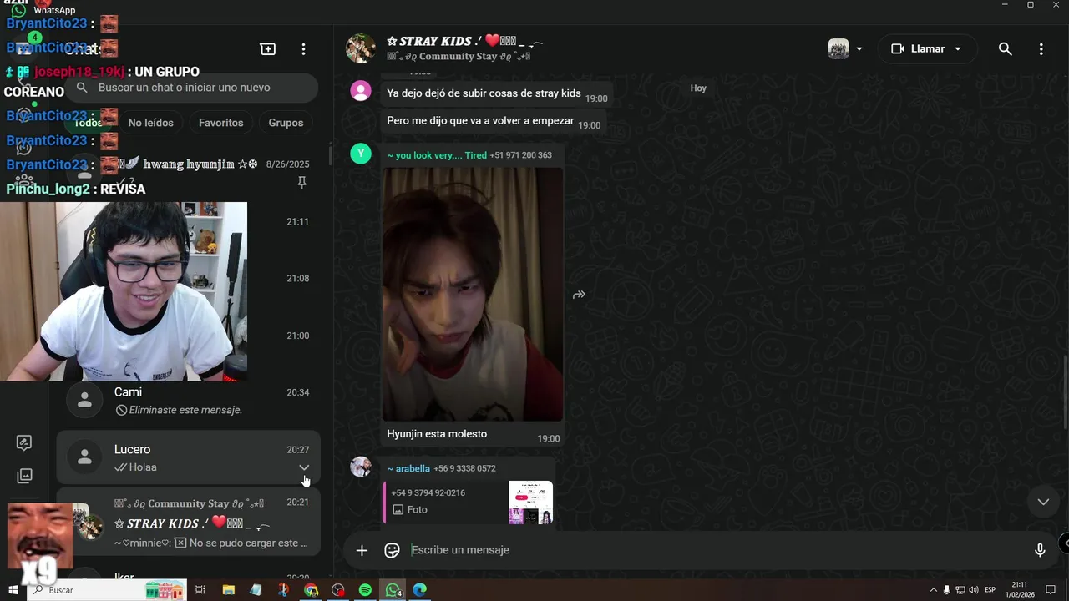Screen dimensions: 1069x601
Task: Launch File Explorer from the taskbar
Action: coord(229,590)
